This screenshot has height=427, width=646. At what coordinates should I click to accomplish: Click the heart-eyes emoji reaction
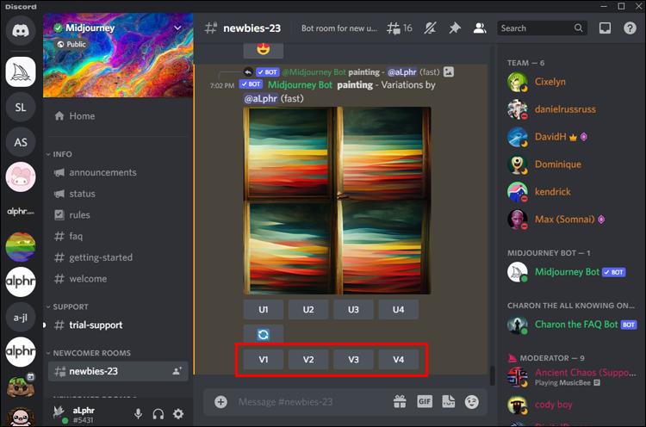pyautogui.click(x=264, y=49)
